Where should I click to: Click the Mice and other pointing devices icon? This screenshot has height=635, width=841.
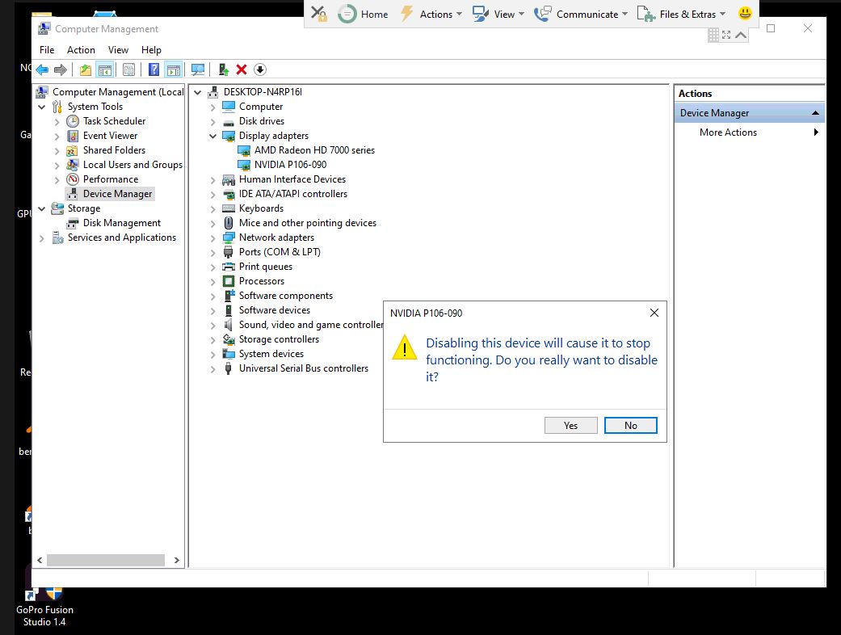[x=229, y=222]
